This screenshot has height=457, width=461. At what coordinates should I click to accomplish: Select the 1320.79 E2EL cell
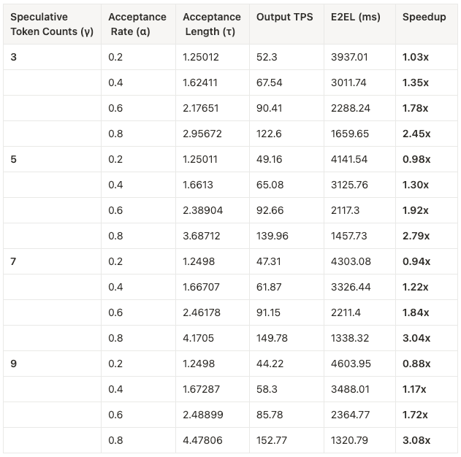pos(350,440)
